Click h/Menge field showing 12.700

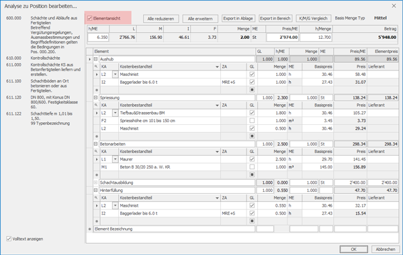pos(316,37)
